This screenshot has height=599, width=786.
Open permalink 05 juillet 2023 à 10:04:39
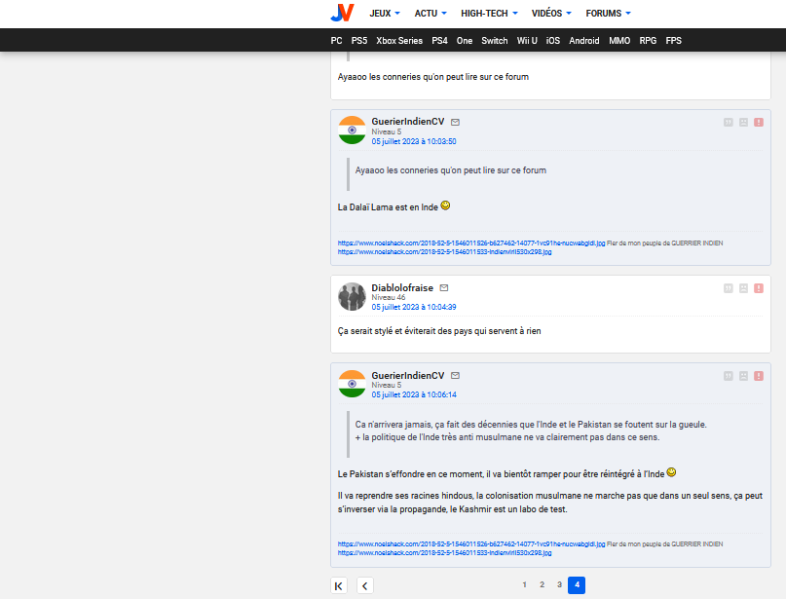coord(414,307)
